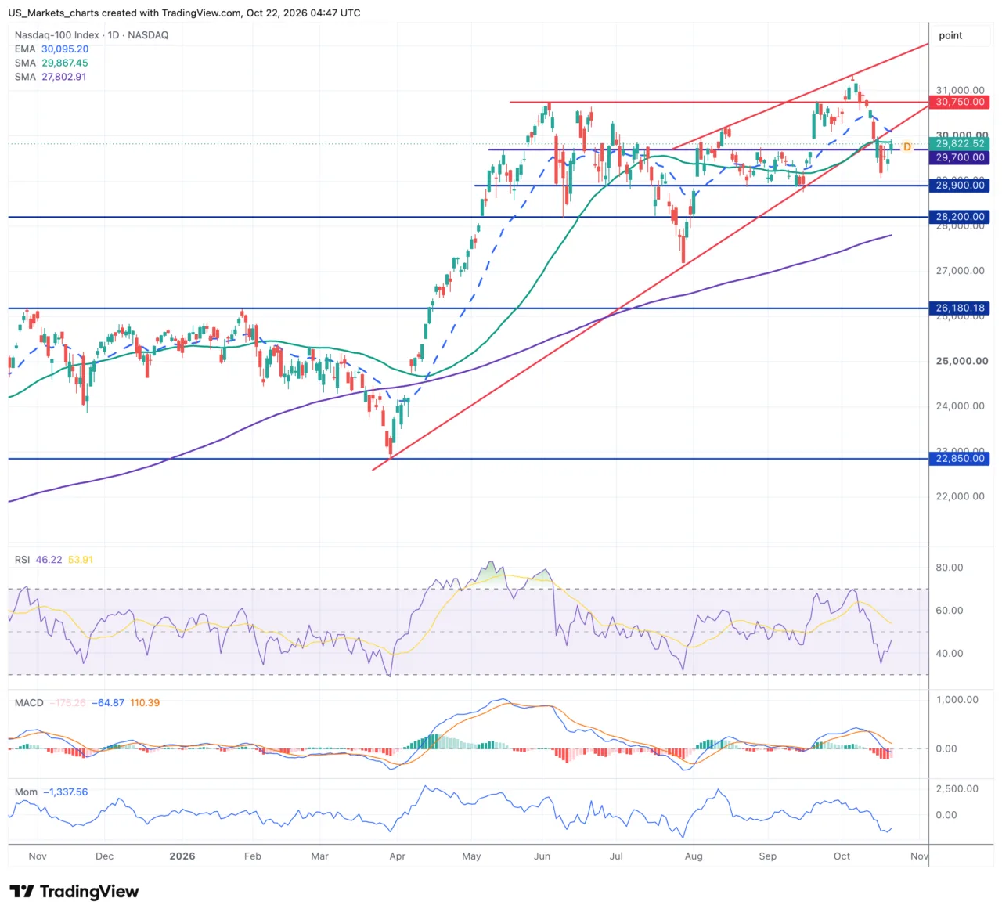
Task: Click the EMA 30,095.20 legend entry
Action: coord(52,49)
